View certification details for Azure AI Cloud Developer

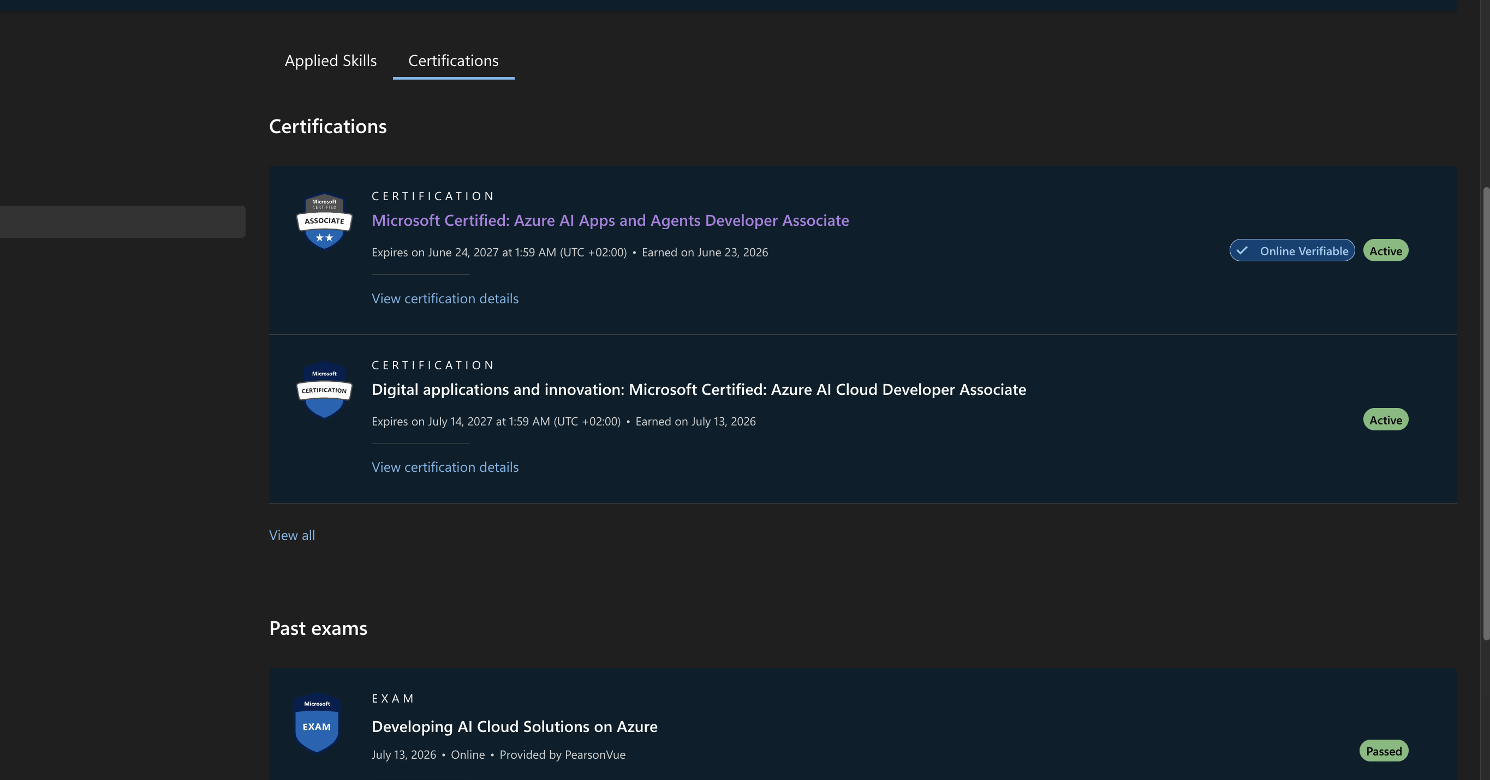click(x=445, y=467)
